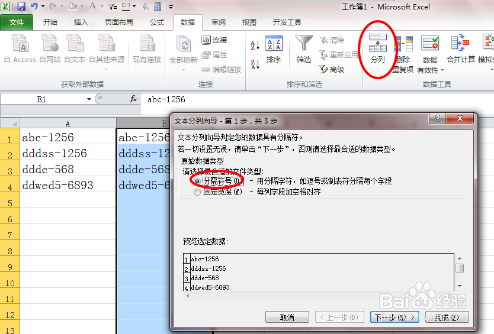Screen dimensions: 494x334
Task: Click the Undo arrow icon
Action: click(x=34, y=7)
